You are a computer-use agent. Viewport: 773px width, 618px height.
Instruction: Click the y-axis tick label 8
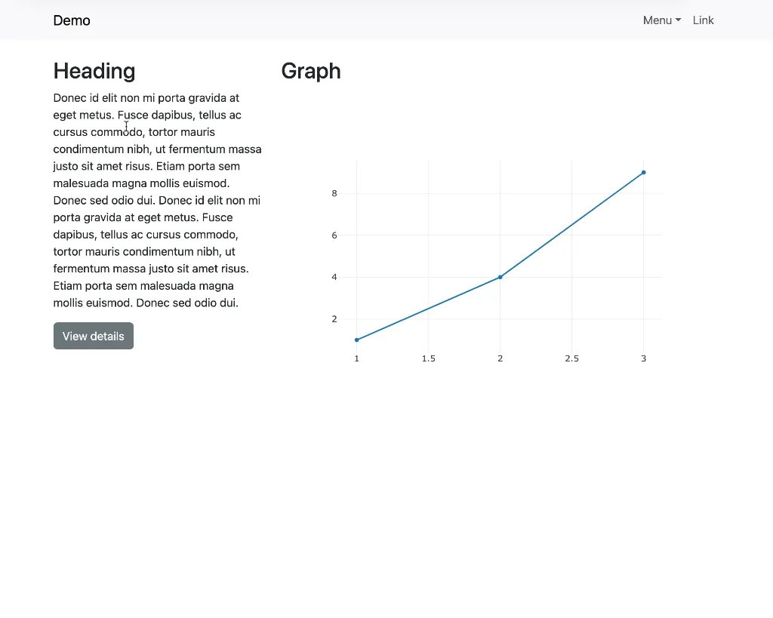334,194
